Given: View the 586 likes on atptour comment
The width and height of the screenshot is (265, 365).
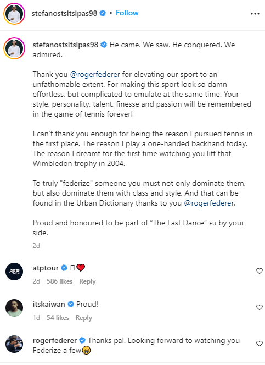Looking at the screenshot, I should (59, 281).
